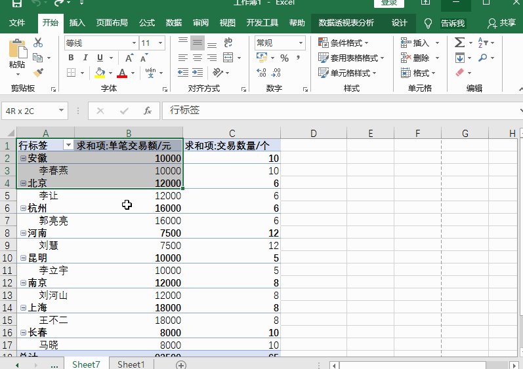Click the AutoSum sigma icon

point(459,43)
